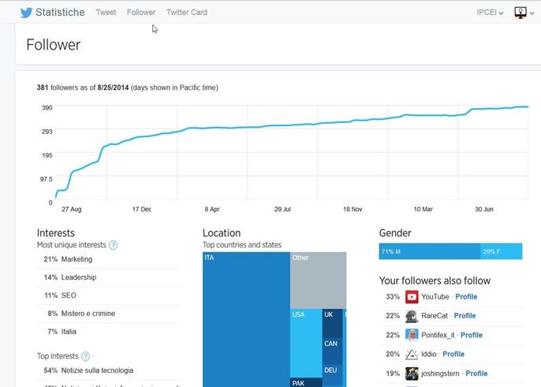Click the Iddio triangle avatar icon

412,354
